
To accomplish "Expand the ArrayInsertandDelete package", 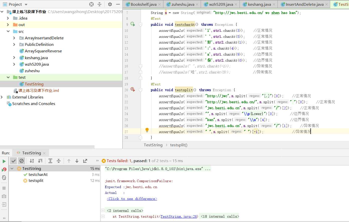I will pyautogui.click(x=14, y=38).
